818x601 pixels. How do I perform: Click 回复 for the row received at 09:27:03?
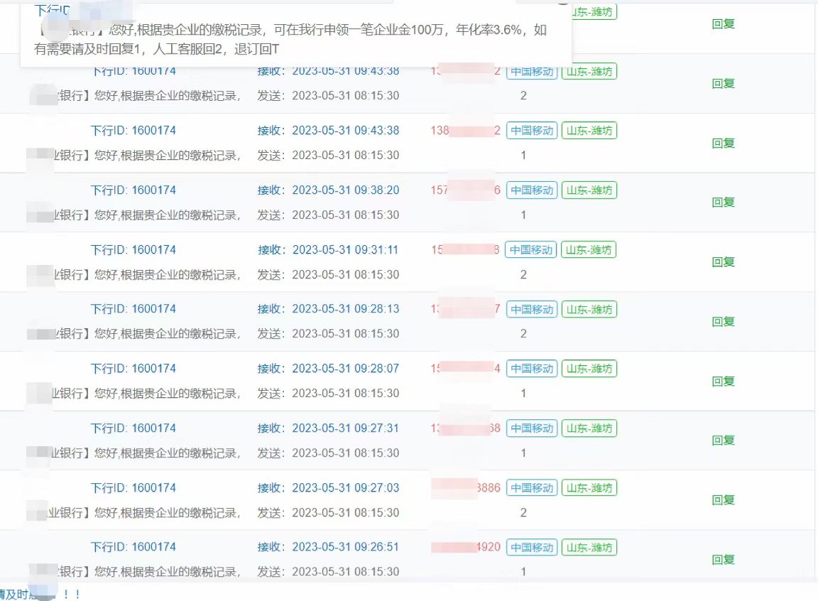[x=723, y=500]
